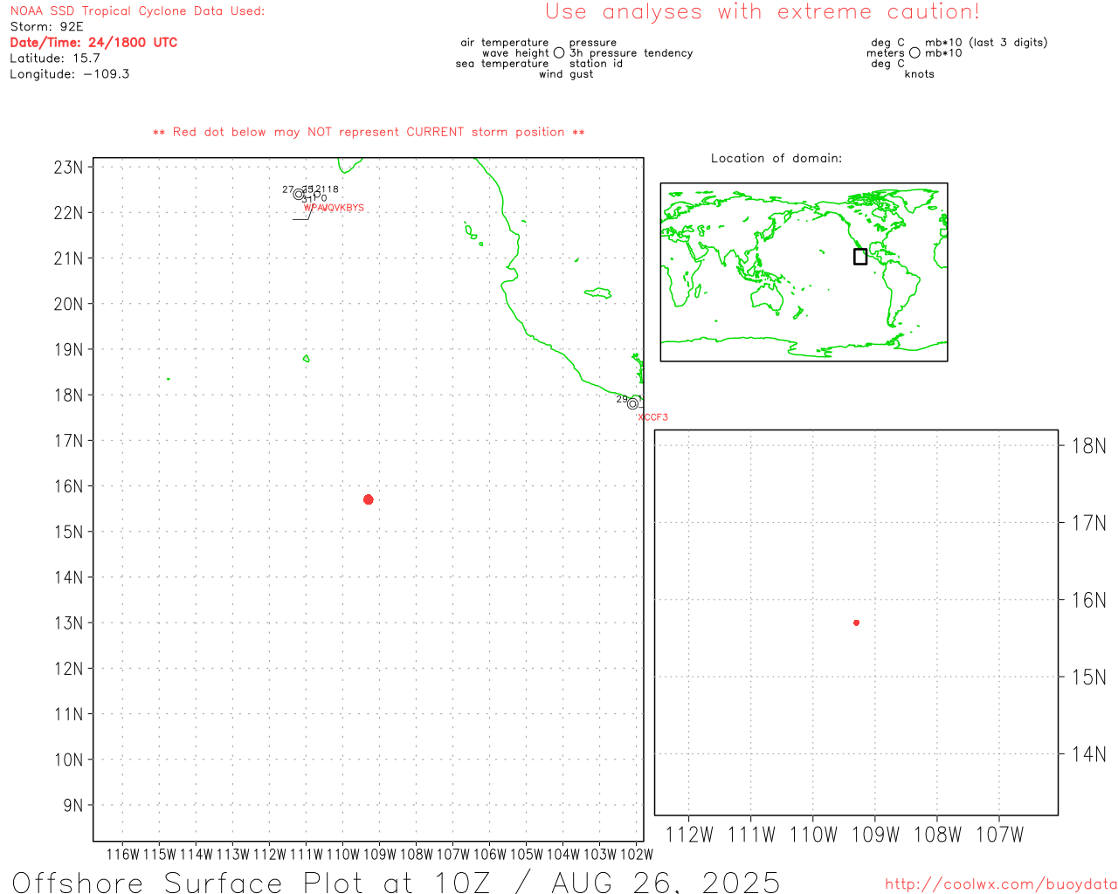Open the coolwx.com/buoydata link
Image resolution: width=1118 pixels, height=894 pixels.
pos(1001,884)
